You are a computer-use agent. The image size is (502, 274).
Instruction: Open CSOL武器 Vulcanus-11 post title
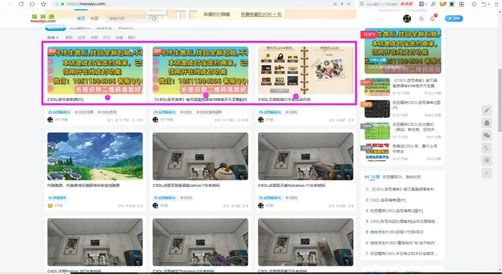(291, 185)
